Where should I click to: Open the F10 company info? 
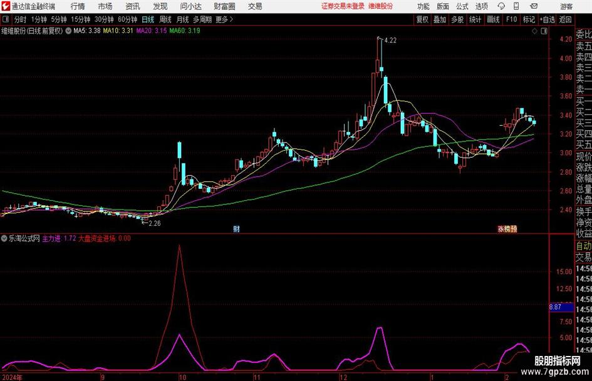(511, 19)
